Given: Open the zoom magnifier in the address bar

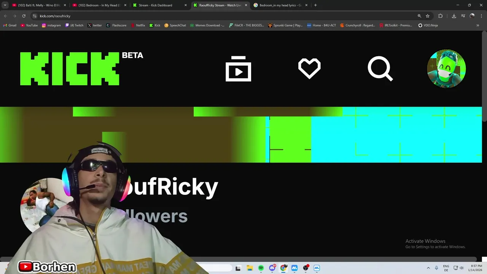Looking at the screenshot, I should 419,16.
